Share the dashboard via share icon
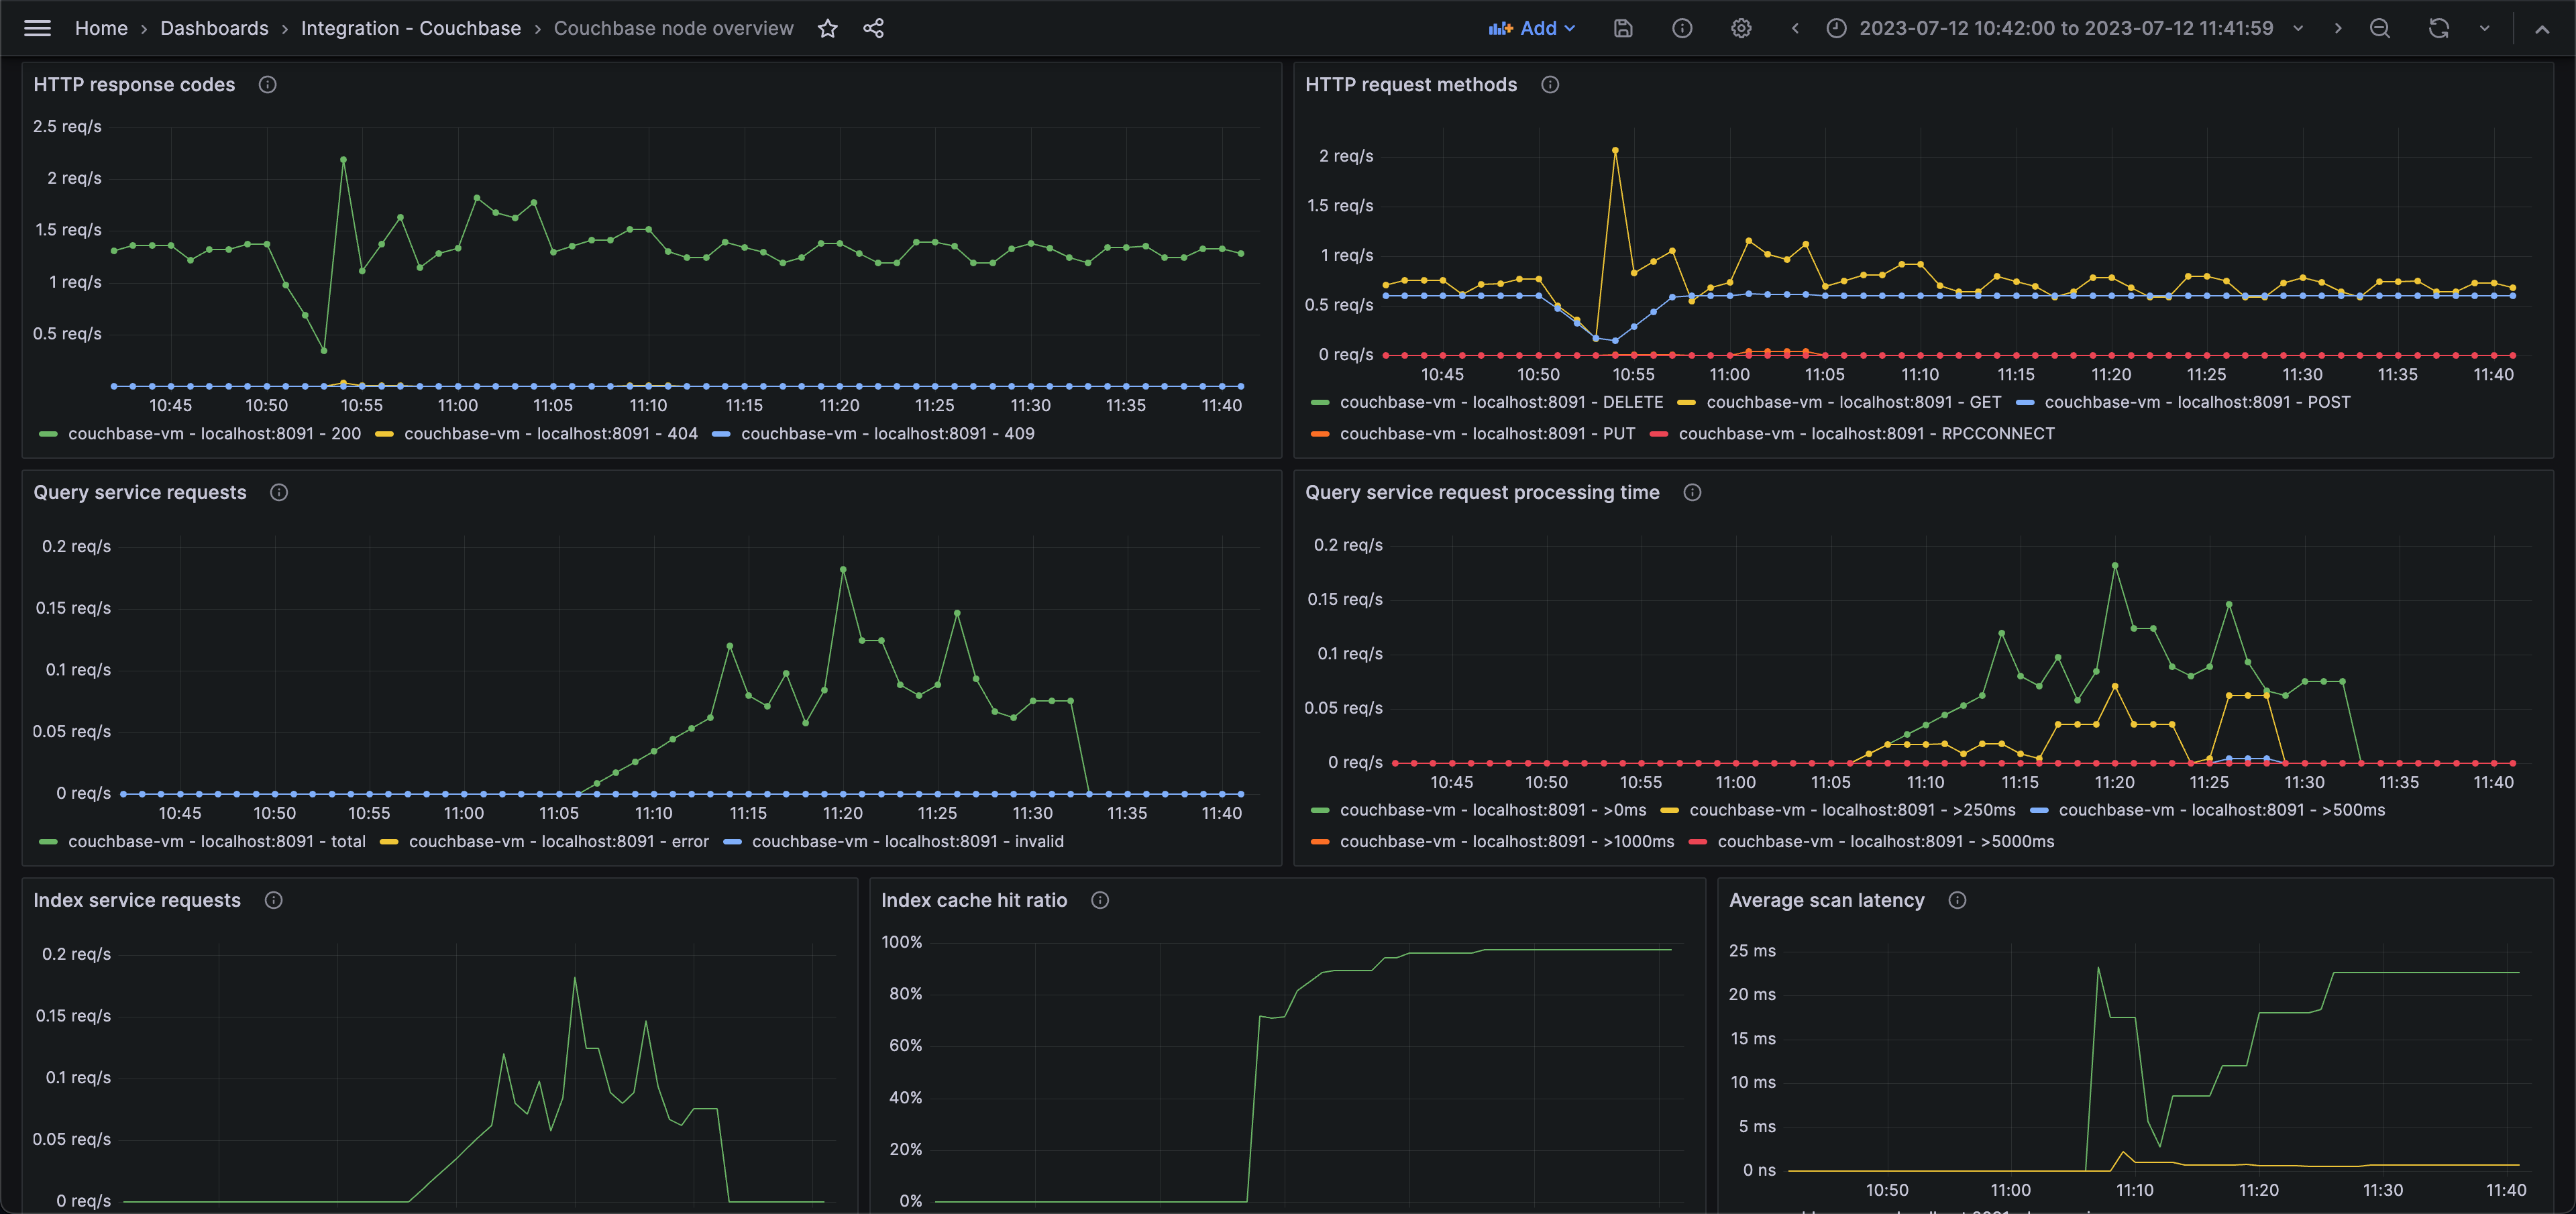 873,28
